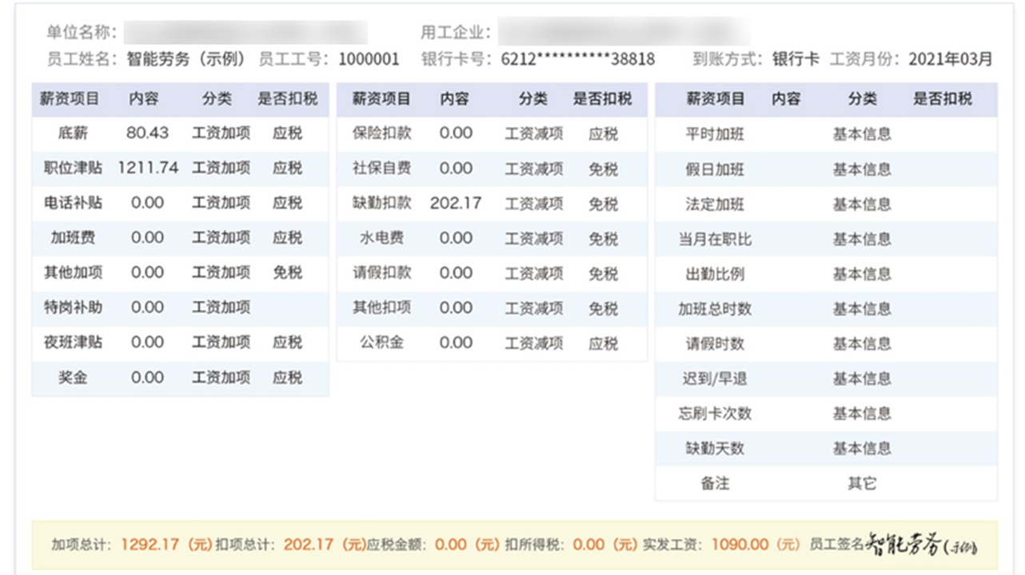Viewport: 1025px width, 575px height.
Task: Click the 202.17 value in 缺勤扣款 row
Action: tap(456, 203)
